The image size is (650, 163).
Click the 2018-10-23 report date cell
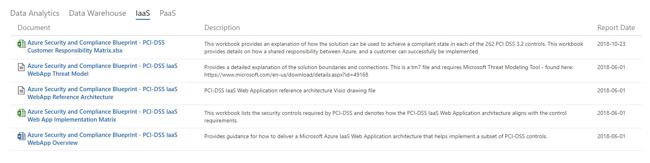pos(611,44)
